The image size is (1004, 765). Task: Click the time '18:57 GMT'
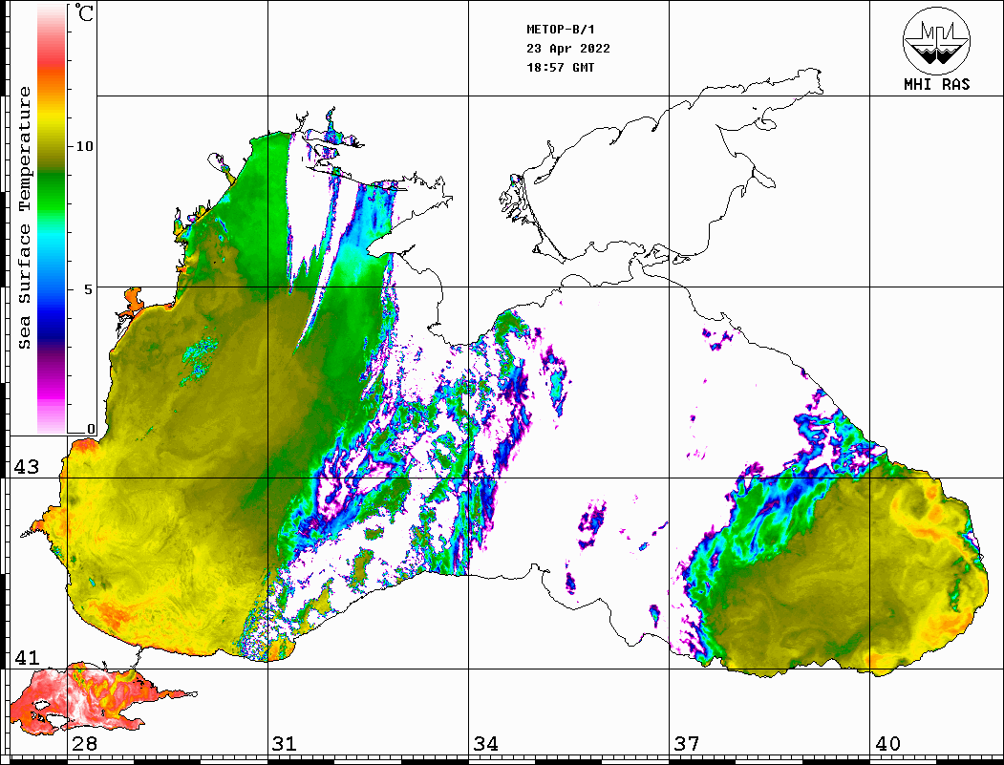click(560, 67)
